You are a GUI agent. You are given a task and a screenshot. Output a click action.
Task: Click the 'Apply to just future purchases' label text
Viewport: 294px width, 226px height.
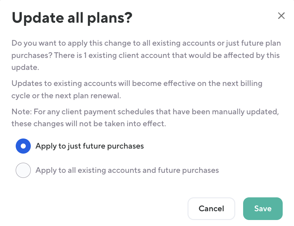click(90, 146)
